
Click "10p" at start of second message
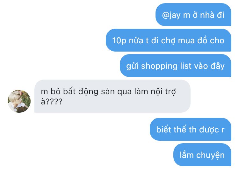[119, 41]
